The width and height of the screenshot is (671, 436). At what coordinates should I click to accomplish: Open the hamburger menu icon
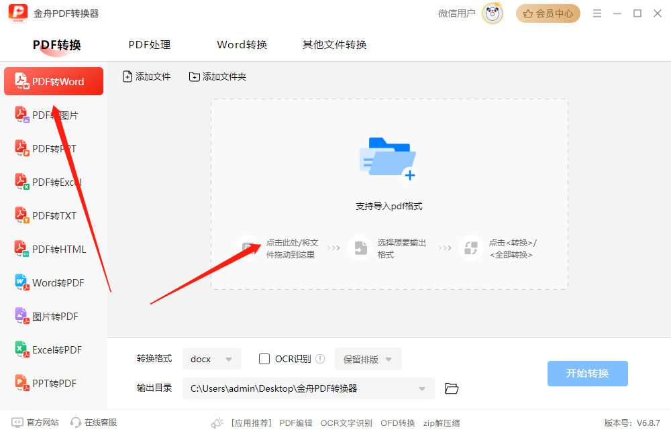(597, 13)
